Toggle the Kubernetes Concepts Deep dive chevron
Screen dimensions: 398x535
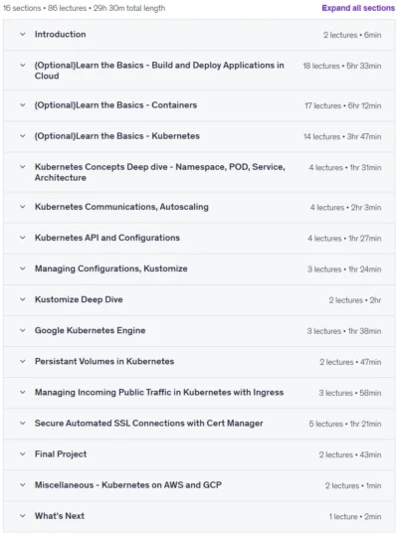(23, 167)
